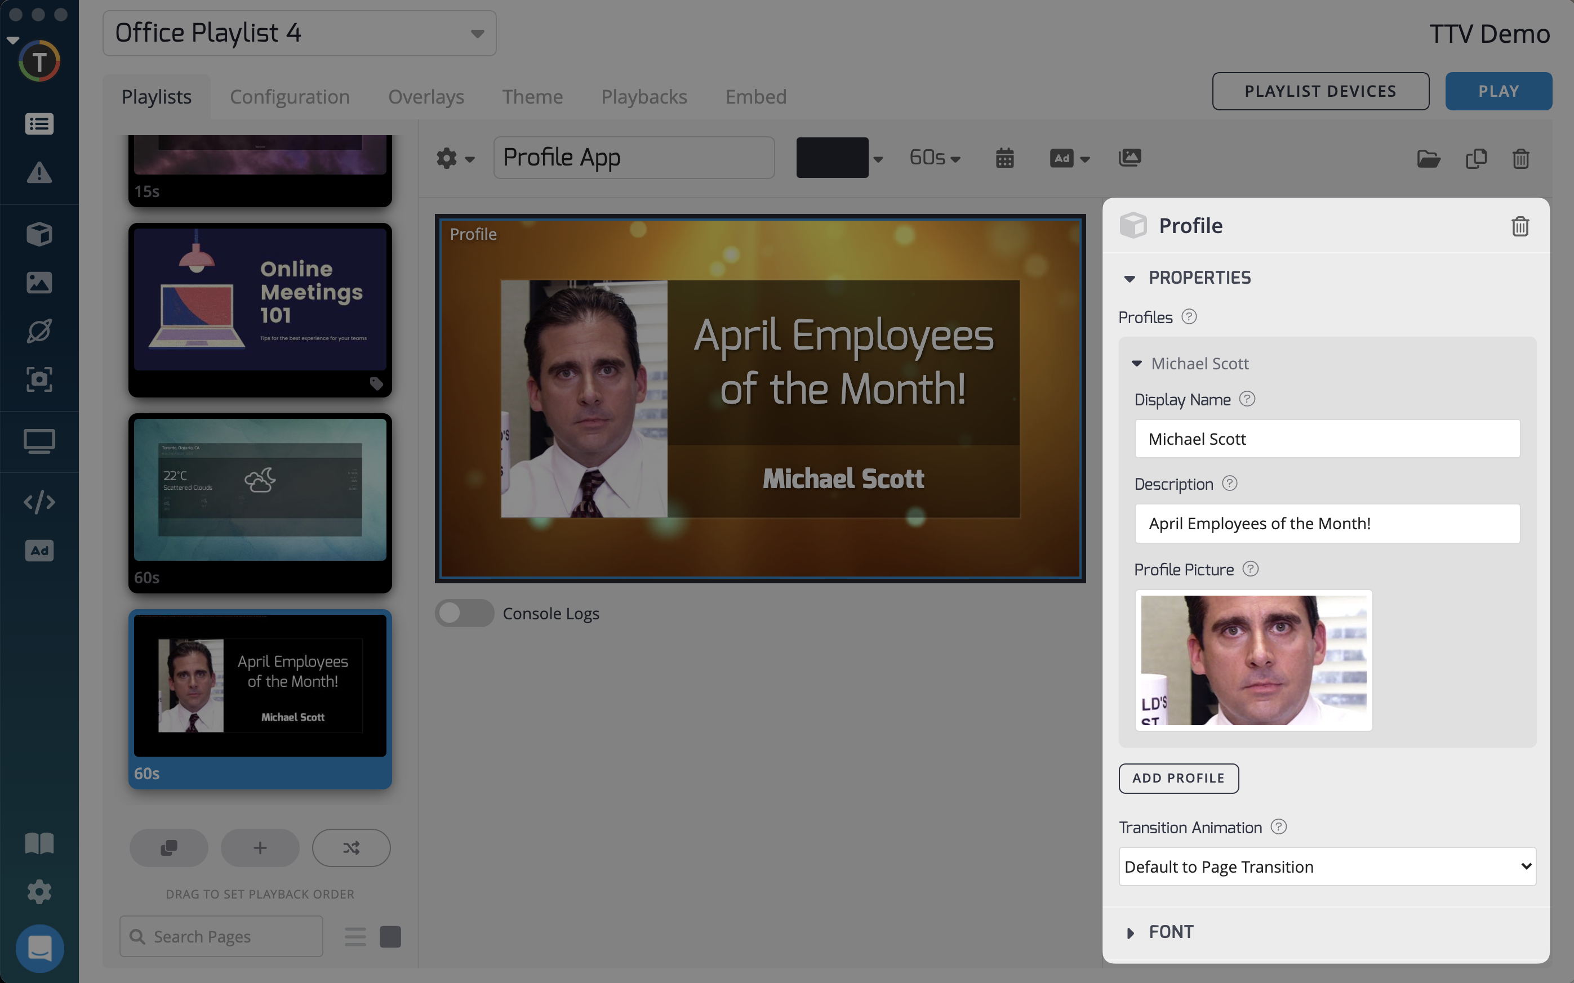Open the black background color swatch
1574x983 pixels.
[832, 158]
